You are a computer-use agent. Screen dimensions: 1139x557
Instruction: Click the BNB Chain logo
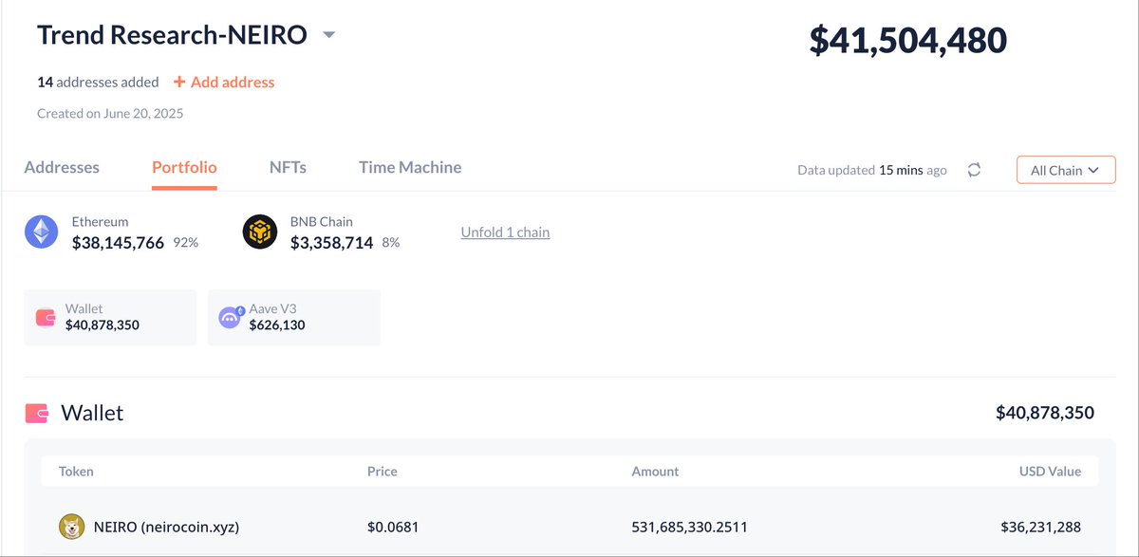tap(259, 232)
